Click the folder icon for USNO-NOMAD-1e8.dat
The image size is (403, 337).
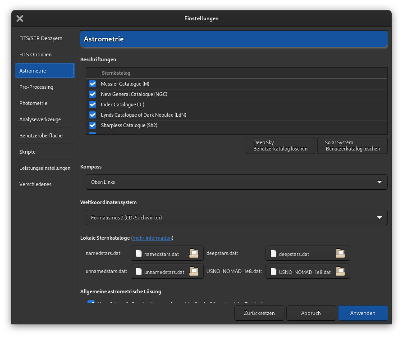pyautogui.click(x=340, y=272)
